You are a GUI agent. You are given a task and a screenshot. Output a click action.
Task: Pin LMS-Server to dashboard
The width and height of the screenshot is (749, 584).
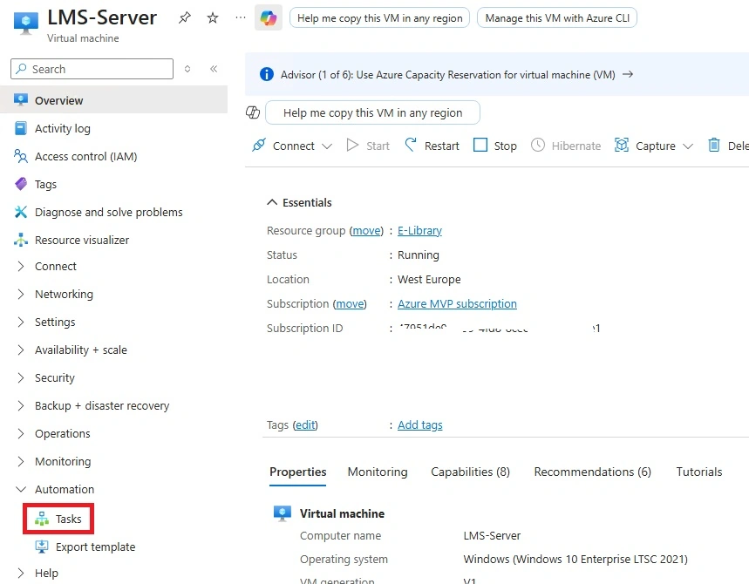(184, 18)
